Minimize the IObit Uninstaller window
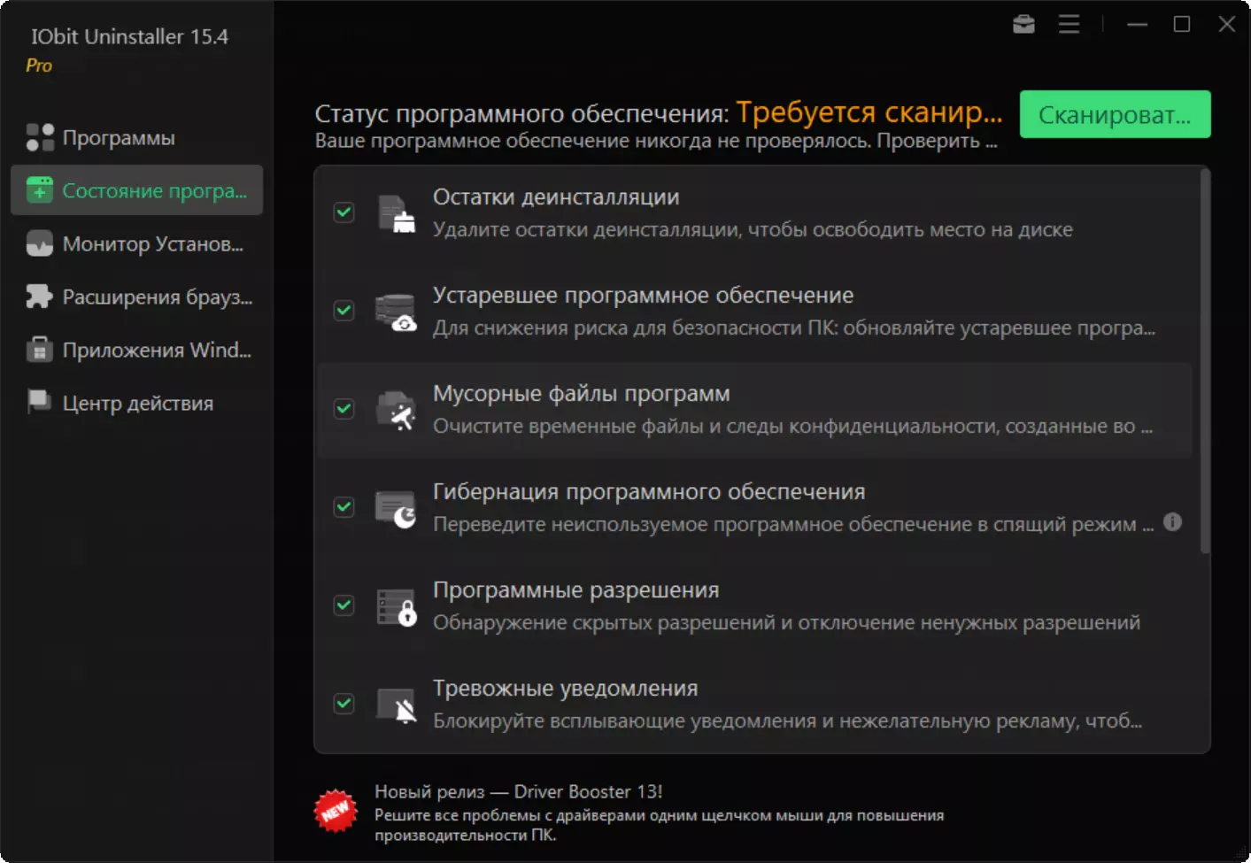The image size is (1251, 863). pyautogui.click(x=1138, y=24)
